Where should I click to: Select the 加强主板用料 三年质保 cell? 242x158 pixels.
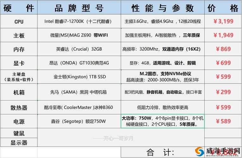[163, 35]
